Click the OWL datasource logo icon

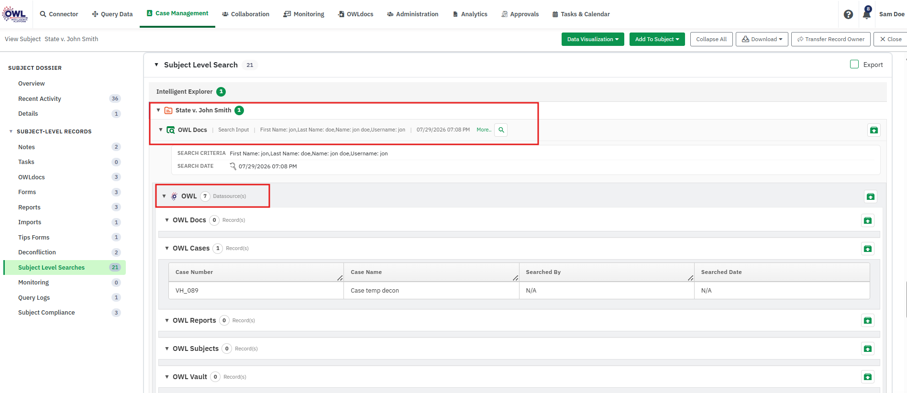[x=174, y=196]
